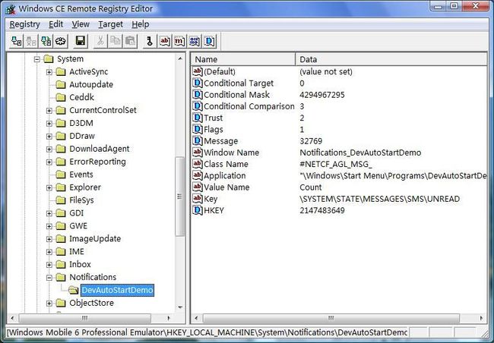Click the Name column header
The height and width of the screenshot is (343, 494).
[x=243, y=59]
